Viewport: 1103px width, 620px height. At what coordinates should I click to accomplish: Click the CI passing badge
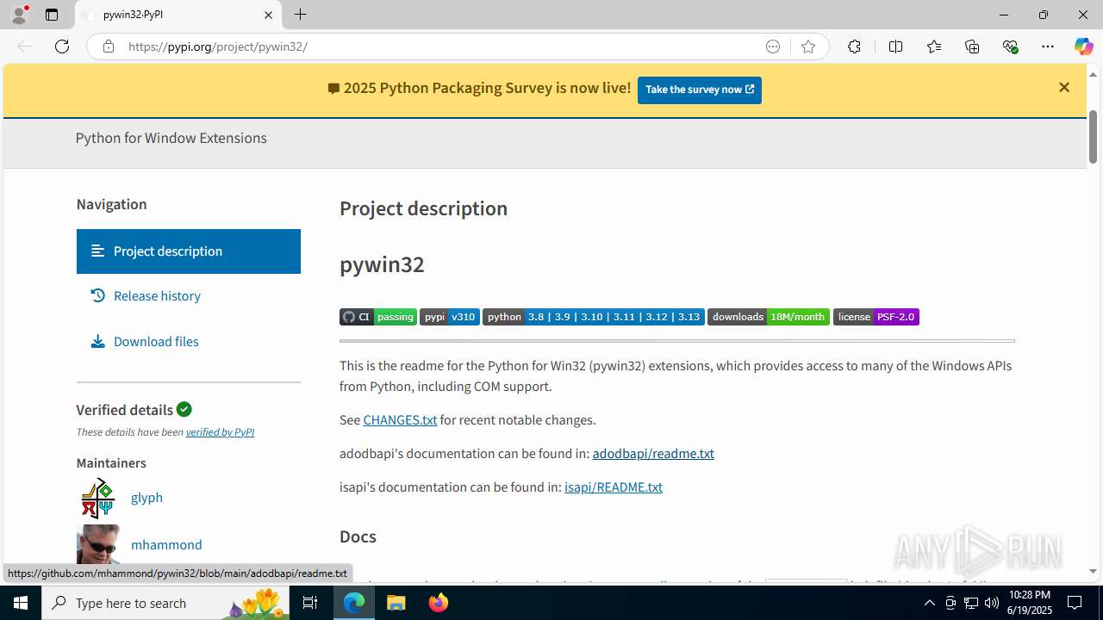coord(378,317)
